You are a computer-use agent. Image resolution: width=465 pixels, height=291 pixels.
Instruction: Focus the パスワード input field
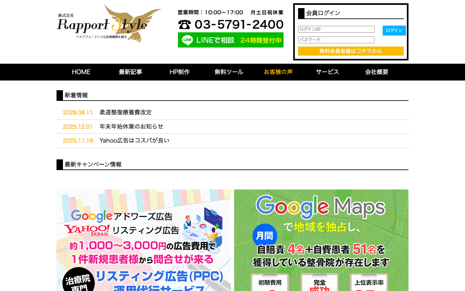point(336,40)
